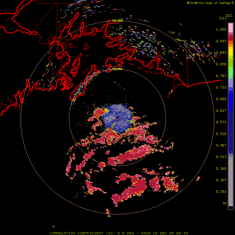Select the 0.627 color bar value
The width and height of the screenshot is (235, 235).
coord(221,111)
